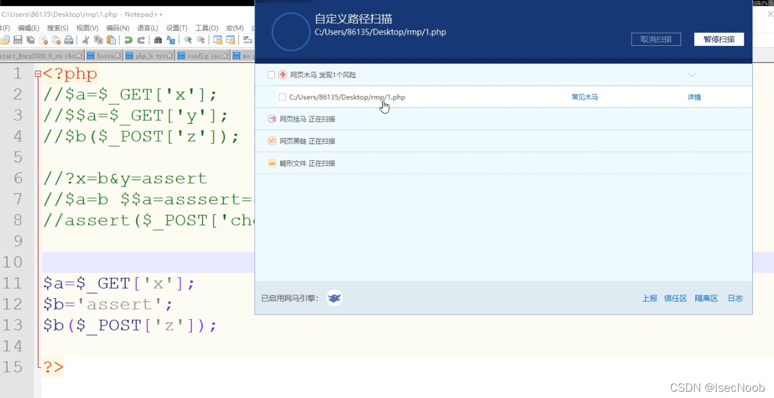Click the Paste clipboard icon
774x398 pixels.
[111, 40]
